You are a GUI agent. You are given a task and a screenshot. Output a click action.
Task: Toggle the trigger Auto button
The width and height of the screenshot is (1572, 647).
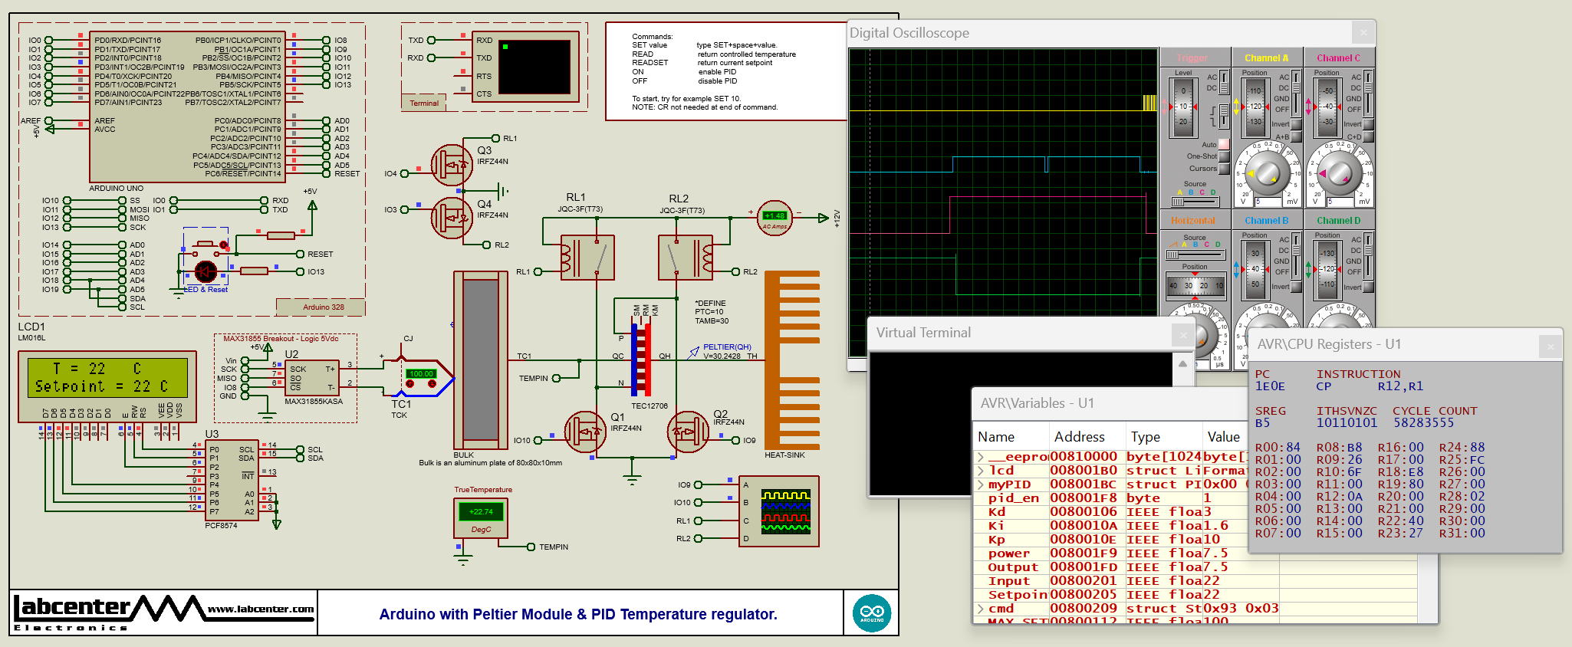(1224, 144)
